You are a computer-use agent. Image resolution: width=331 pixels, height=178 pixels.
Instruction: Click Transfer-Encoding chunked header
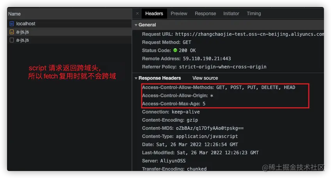[174, 169]
